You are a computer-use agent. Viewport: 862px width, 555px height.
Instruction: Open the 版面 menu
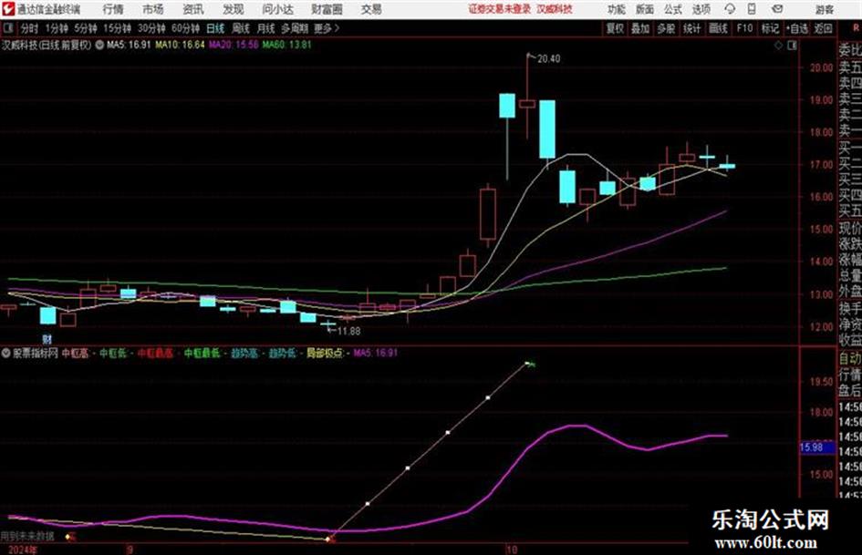(645, 9)
